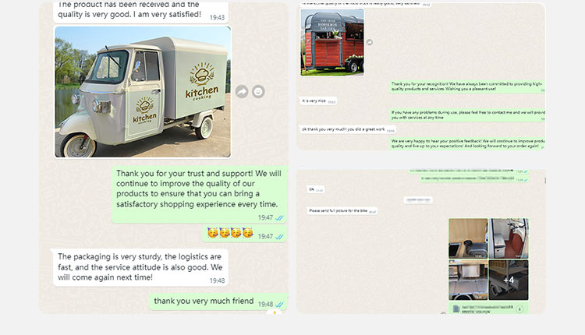The height and width of the screenshot is (335, 585).
Task: Forward the kitchen truck photo
Action: (x=242, y=91)
